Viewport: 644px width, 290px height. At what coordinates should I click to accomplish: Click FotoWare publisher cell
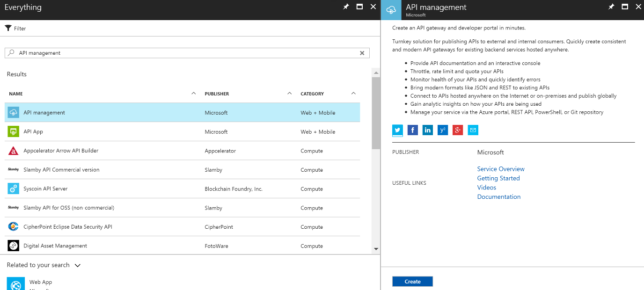click(216, 246)
